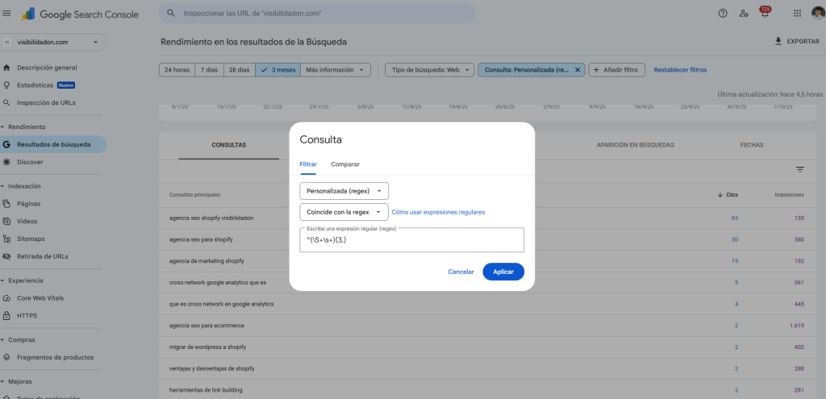Click the regular expression input field
Screen dimensions: 826x399
(x=411, y=240)
